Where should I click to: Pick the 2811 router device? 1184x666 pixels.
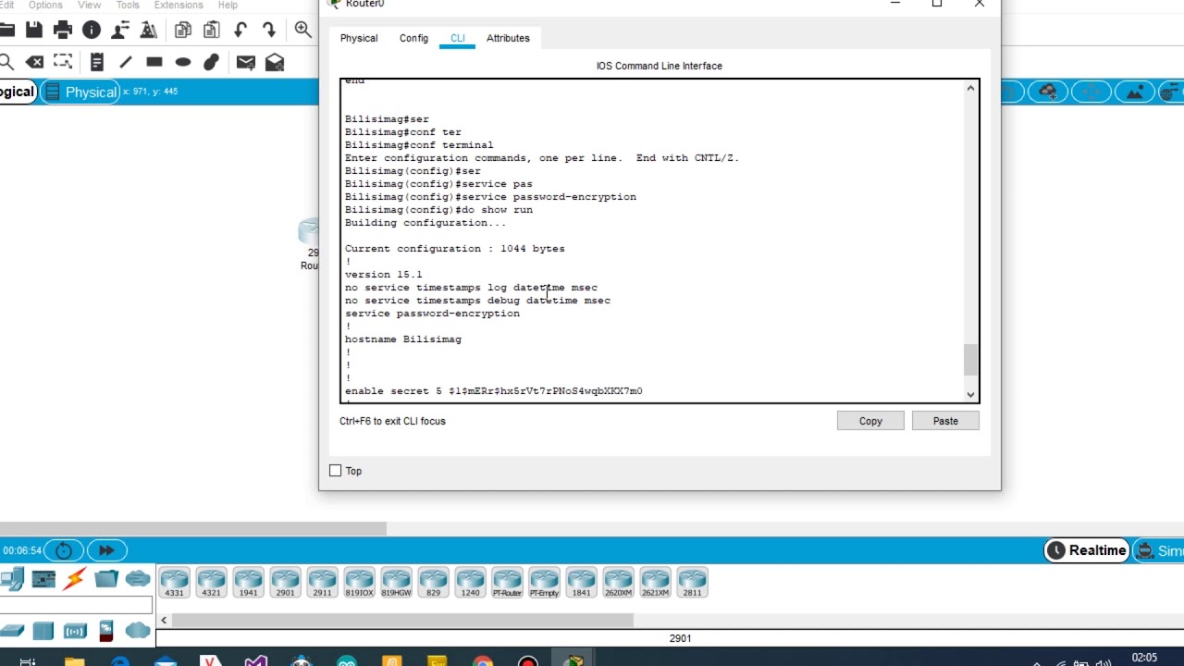pos(692,583)
